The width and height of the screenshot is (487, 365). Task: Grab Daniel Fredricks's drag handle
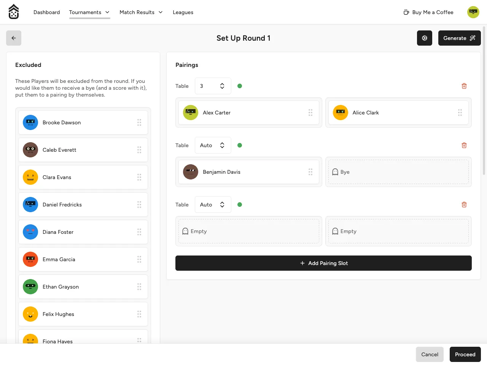(139, 205)
